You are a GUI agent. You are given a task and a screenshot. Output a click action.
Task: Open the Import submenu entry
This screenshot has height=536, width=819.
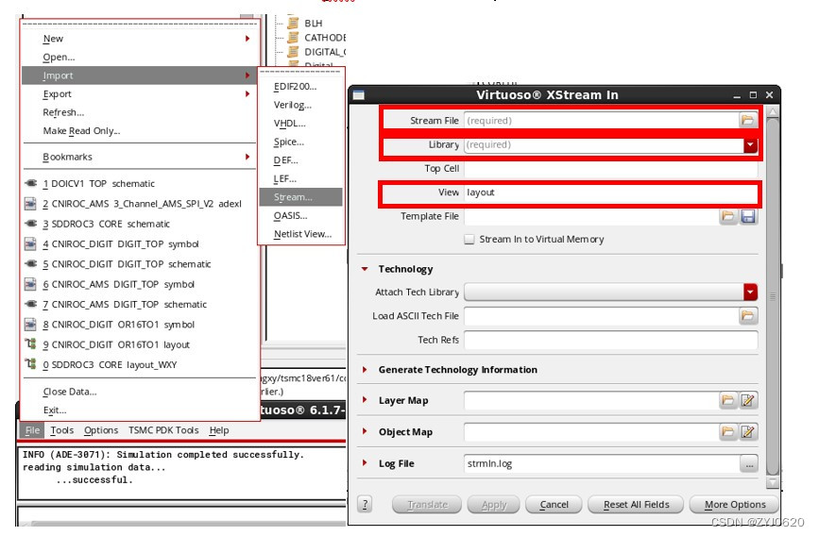(139, 75)
